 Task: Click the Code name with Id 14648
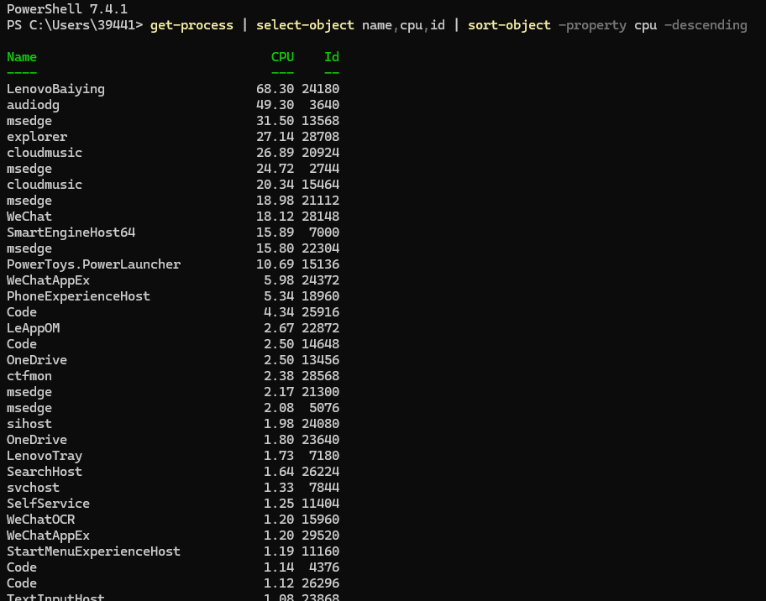tap(22, 344)
